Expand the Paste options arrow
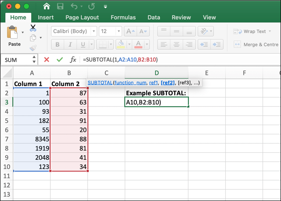Viewport: 281px width, 201px height. click(x=22, y=32)
